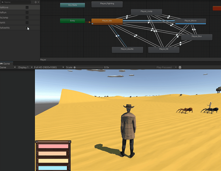Image resolution: width=221 pixels, height=171 pixels.
Task: Click the small icon on the Game tab
Action: [2, 64]
